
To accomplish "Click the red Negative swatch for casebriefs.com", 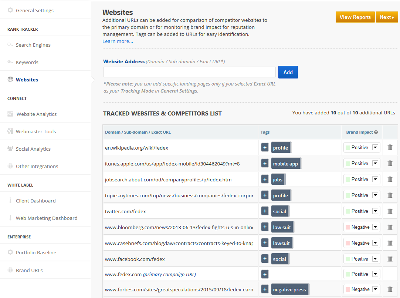I will click(348, 243).
